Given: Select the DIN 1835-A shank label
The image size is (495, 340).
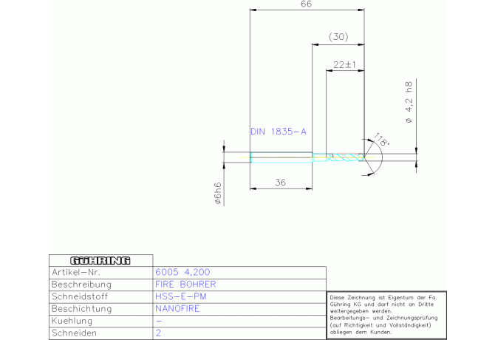Looking at the screenshot, I should 278,132.
